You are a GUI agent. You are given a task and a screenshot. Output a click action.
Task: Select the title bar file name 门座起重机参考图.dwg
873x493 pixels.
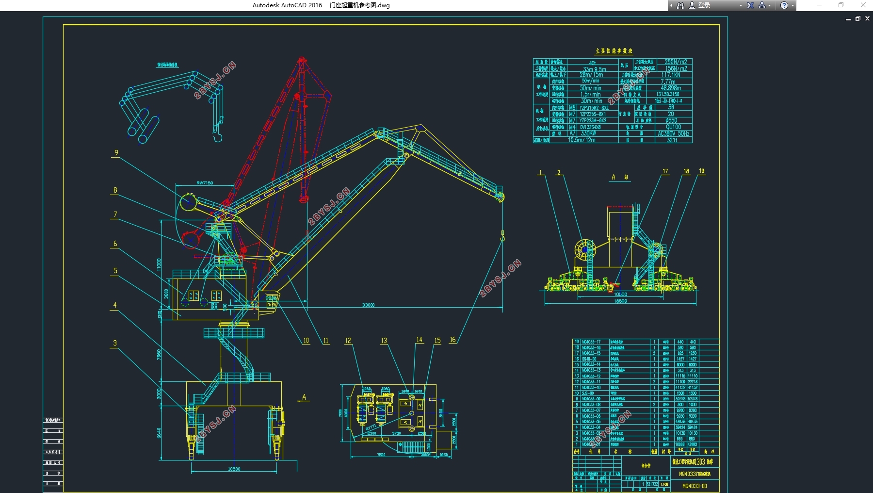pyautogui.click(x=359, y=5)
